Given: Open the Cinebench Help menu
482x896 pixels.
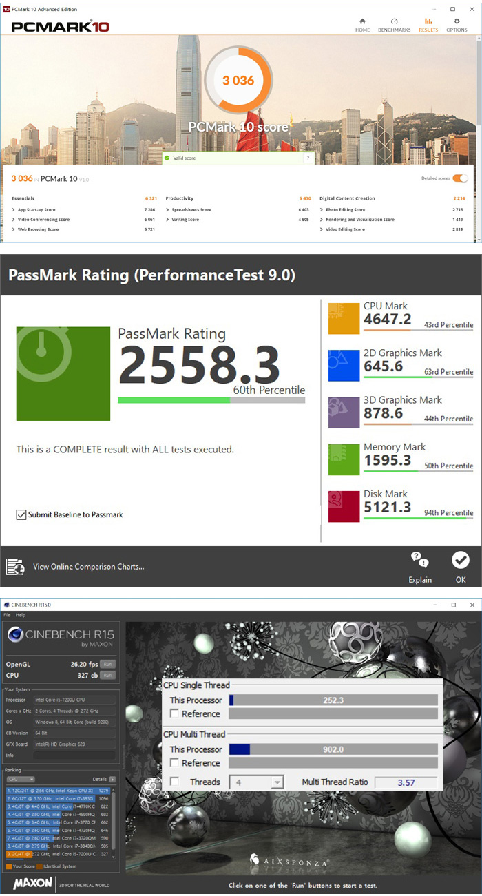Looking at the screenshot, I should tap(21, 615).
